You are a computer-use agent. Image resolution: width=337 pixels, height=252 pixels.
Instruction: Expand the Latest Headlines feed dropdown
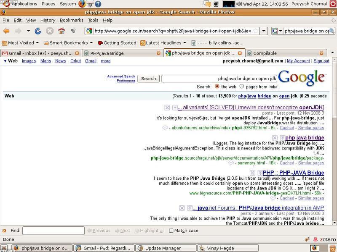click(x=185, y=43)
